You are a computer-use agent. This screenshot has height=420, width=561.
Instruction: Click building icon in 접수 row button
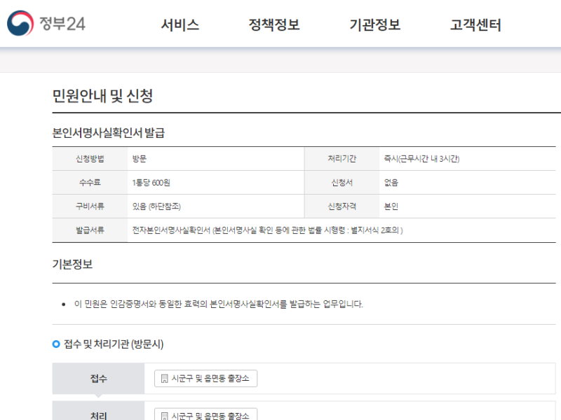[164, 378]
